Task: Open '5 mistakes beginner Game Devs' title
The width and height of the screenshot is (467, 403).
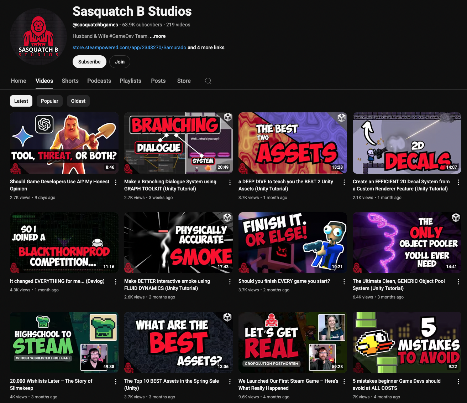Action: [397, 384]
